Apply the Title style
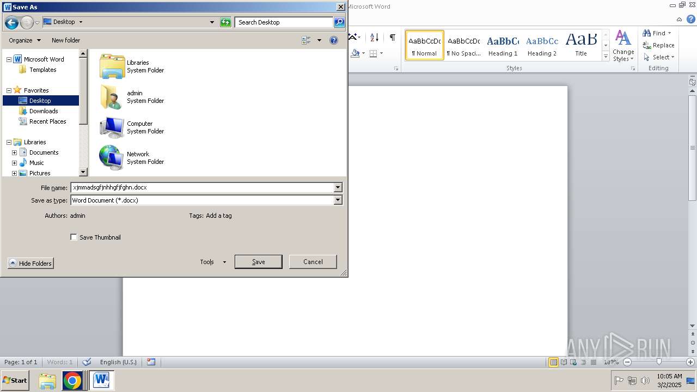Viewport: 697px width, 392px height. tap(581, 45)
